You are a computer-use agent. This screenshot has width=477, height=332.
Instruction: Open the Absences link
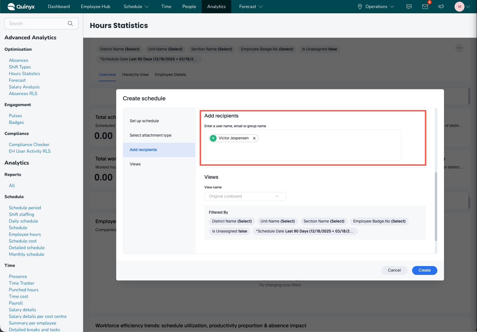point(19,60)
